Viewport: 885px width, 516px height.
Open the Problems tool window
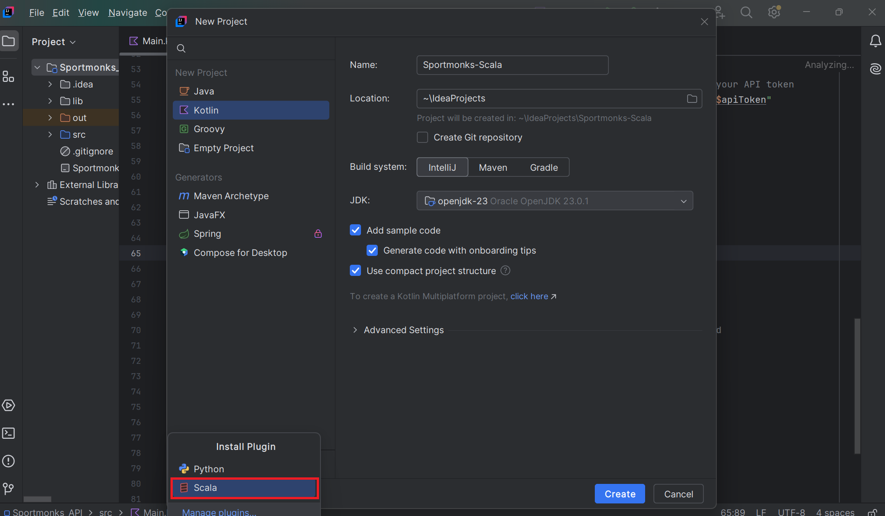click(8, 461)
